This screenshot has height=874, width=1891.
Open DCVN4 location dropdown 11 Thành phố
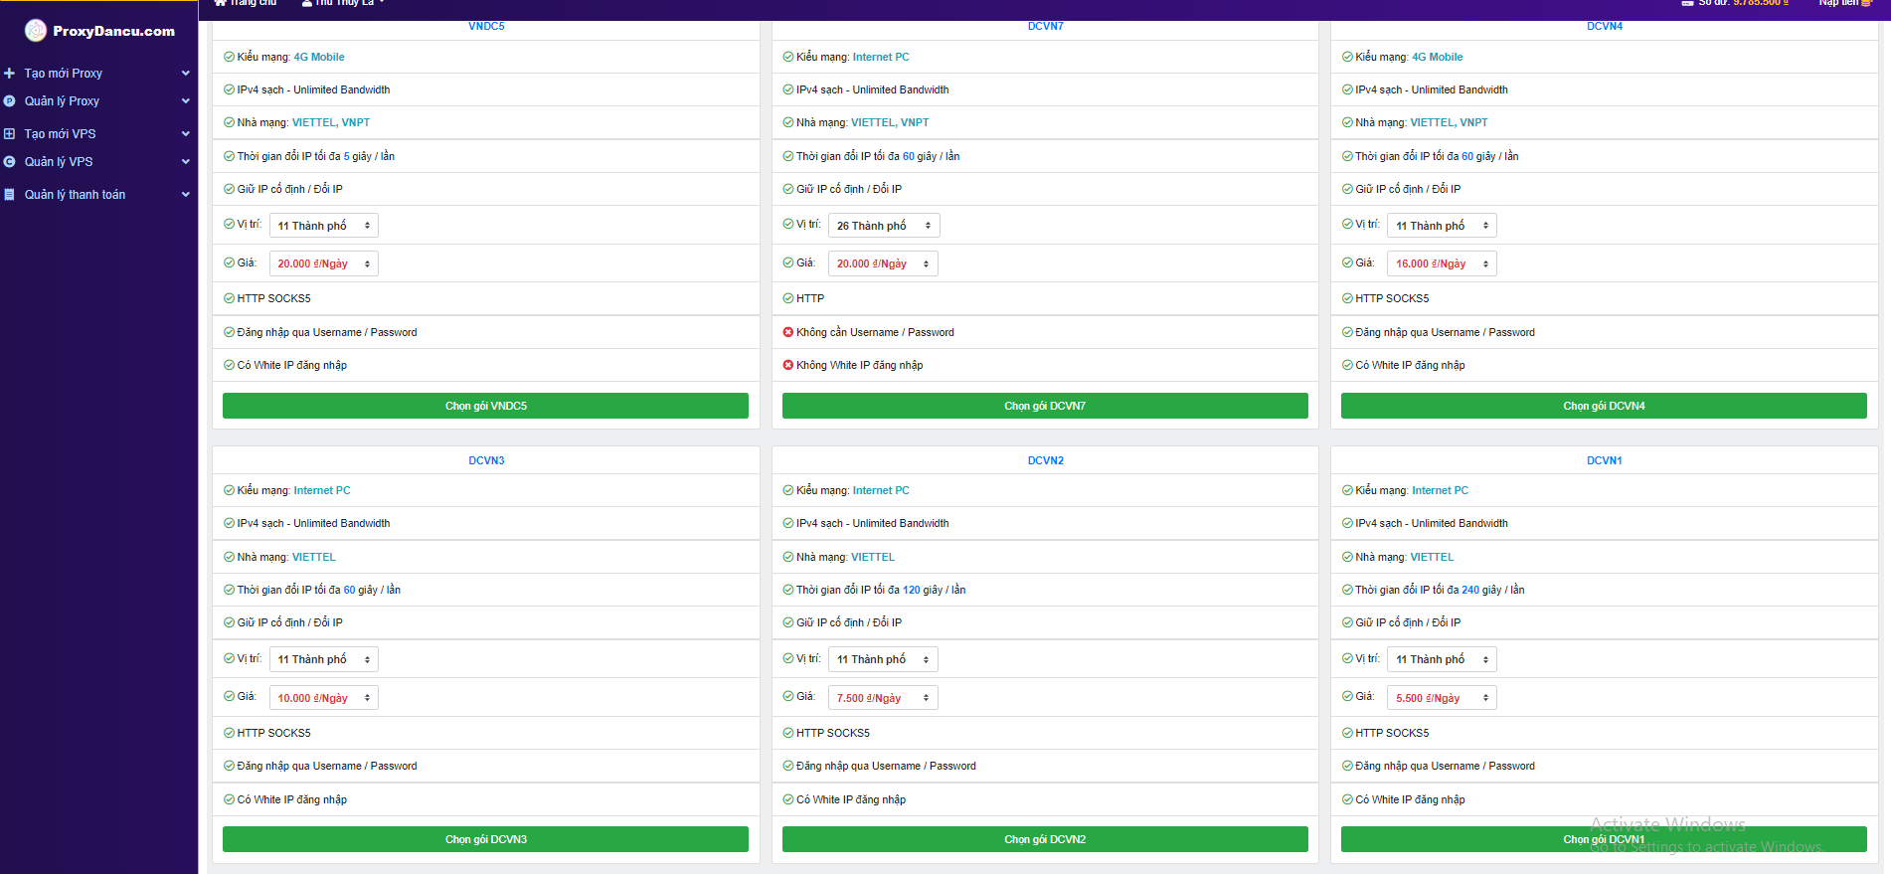click(1442, 226)
